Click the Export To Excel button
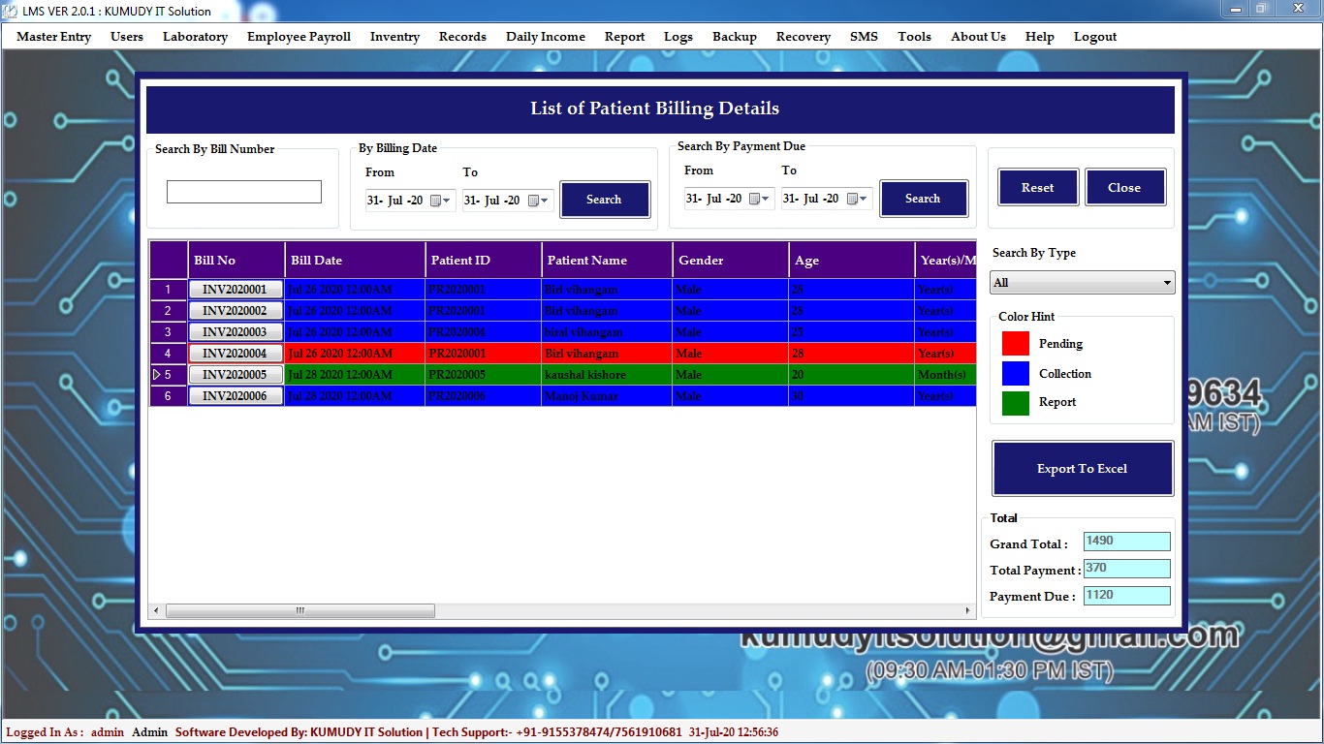 pos(1082,469)
